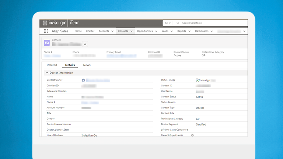Click the purple Contact record icon

47,43
